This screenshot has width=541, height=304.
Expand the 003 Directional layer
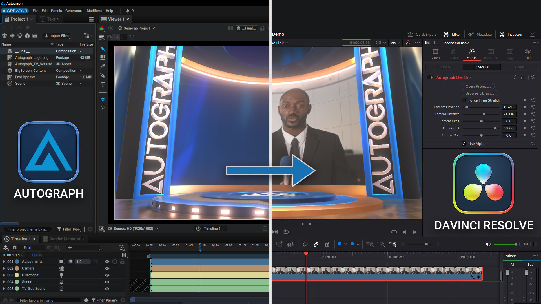[4, 275]
